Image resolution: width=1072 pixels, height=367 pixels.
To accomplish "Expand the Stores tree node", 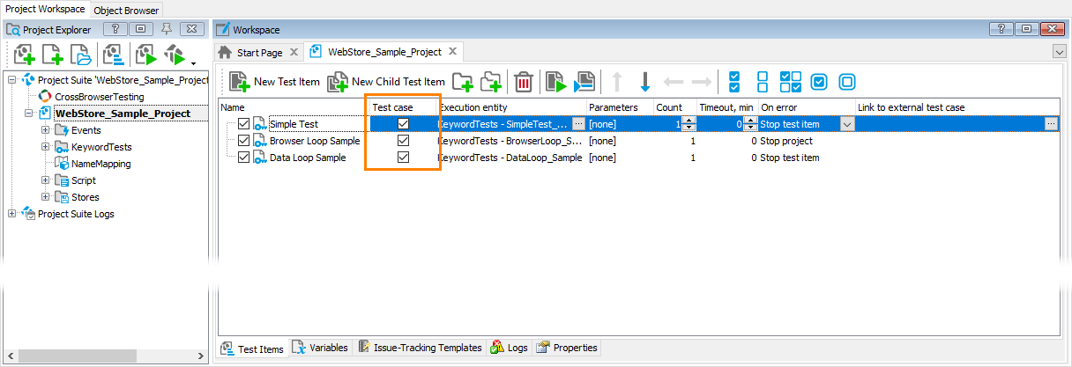I will coord(45,197).
